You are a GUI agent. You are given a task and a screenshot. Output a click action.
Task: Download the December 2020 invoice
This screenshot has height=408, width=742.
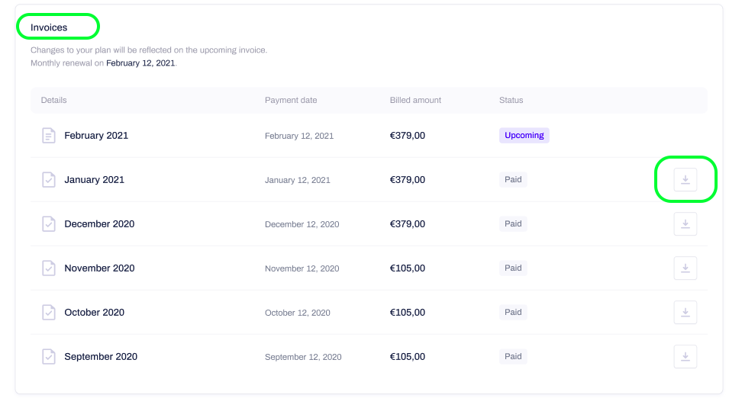click(685, 223)
